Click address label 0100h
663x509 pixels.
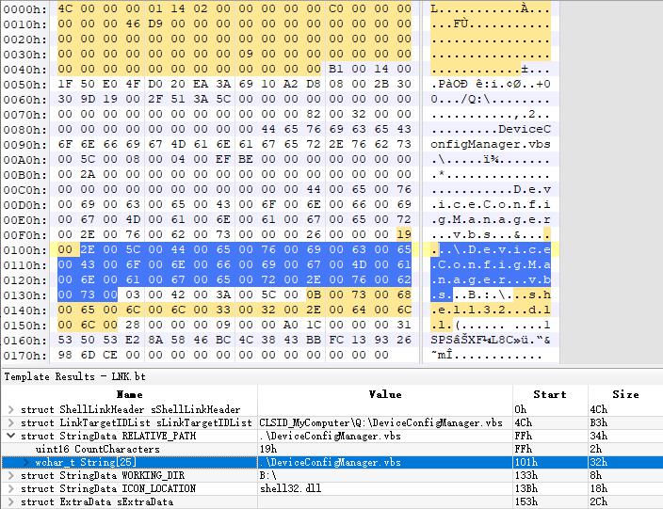click(25, 250)
